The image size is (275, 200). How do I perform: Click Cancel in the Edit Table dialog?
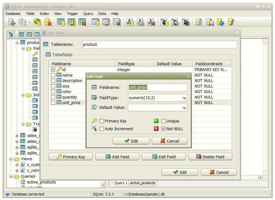tap(219, 172)
